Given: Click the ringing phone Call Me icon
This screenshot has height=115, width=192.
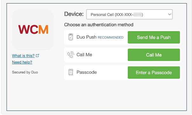Looking at the screenshot, I should 71,55.
